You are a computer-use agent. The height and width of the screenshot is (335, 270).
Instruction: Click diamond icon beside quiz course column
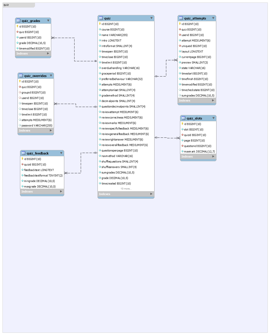click(x=100, y=29)
